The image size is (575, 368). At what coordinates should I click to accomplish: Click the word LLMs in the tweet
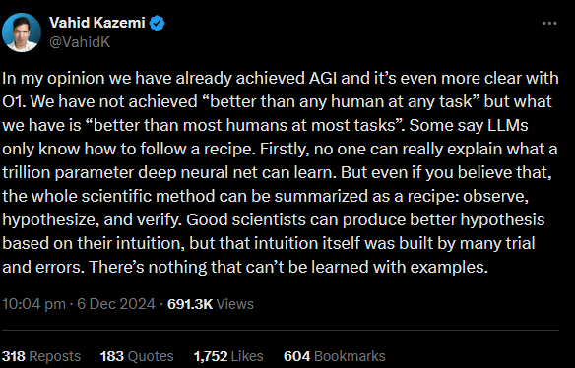(x=508, y=125)
